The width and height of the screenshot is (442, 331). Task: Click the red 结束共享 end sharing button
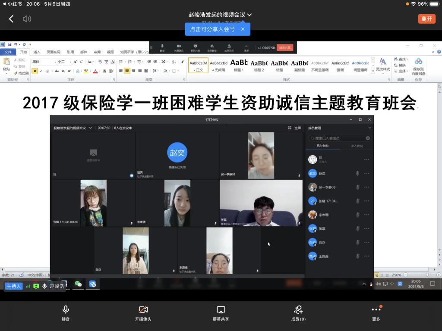[285, 47]
